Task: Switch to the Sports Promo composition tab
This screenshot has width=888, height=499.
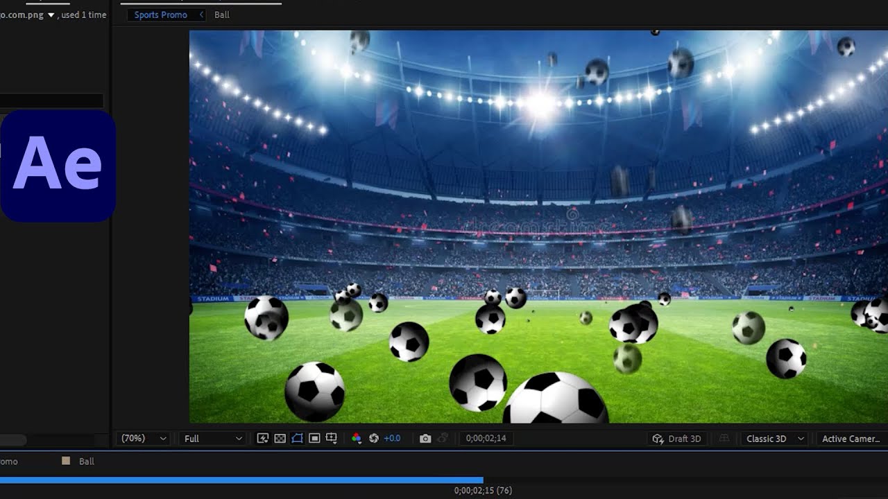Action: [x=161, y=15]
